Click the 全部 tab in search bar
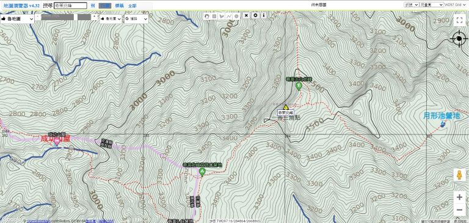This screenshot has width=469, height=223. click(x=132, y=5)
